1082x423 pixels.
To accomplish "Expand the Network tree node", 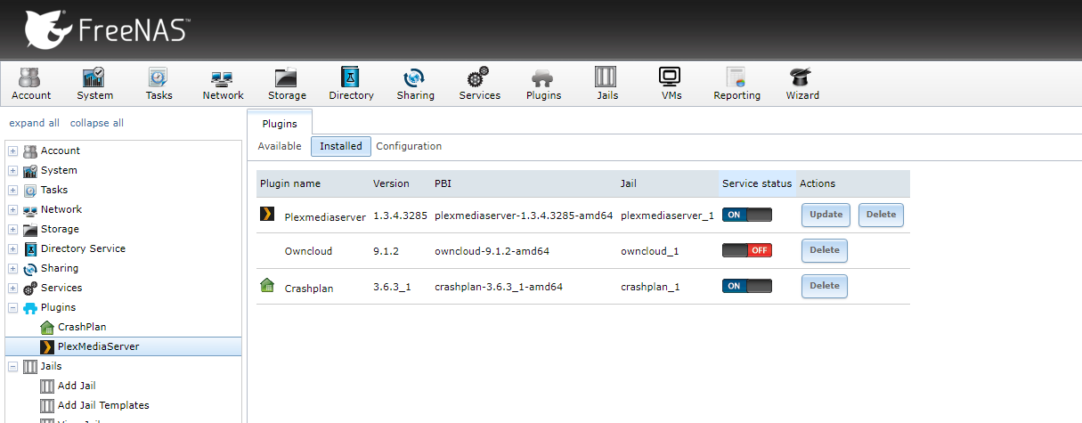I will 13,209.
